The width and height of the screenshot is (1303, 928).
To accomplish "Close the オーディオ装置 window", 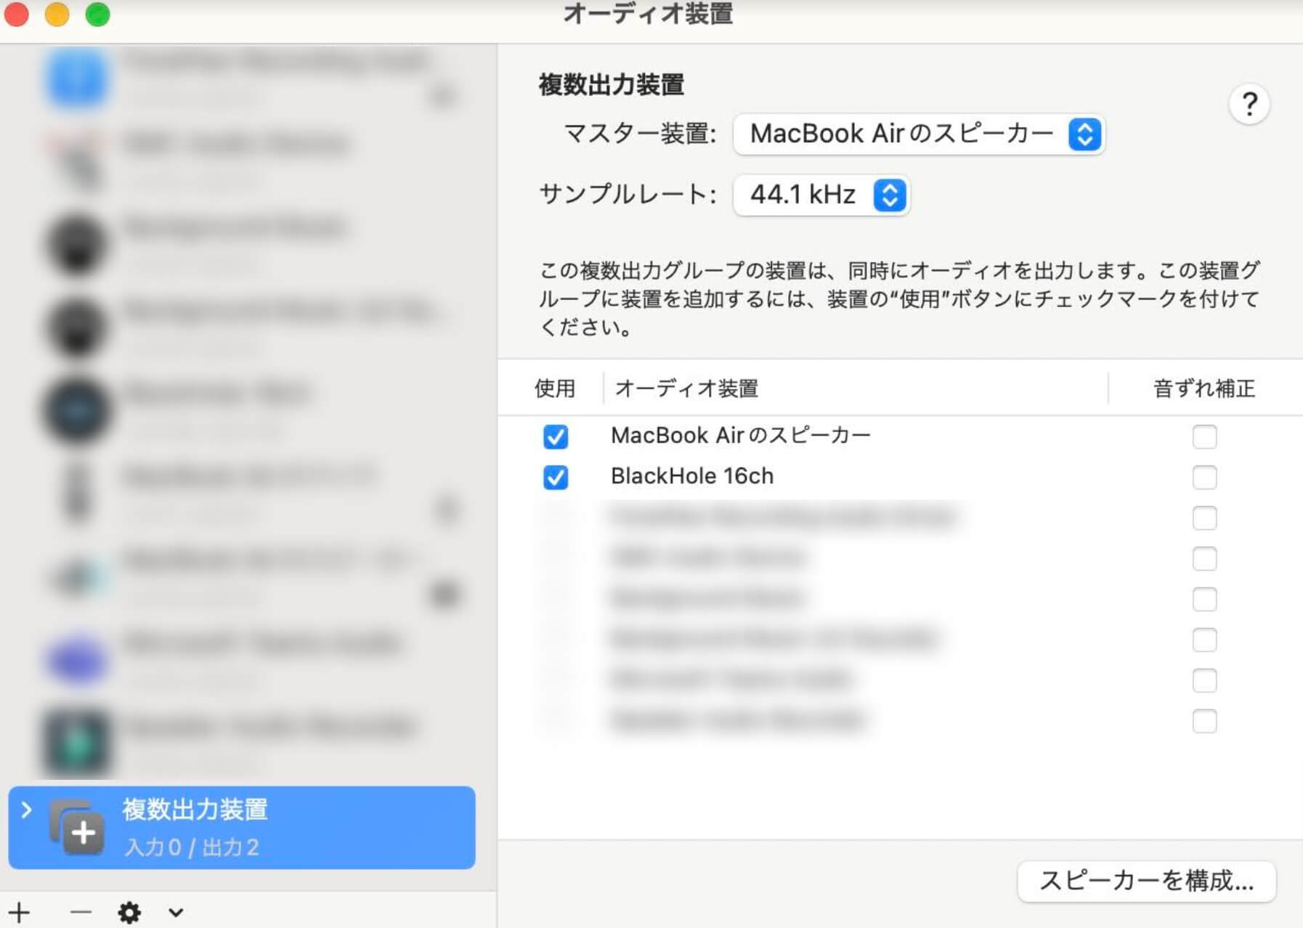I will pyautogui.click(x=17, y=14).
